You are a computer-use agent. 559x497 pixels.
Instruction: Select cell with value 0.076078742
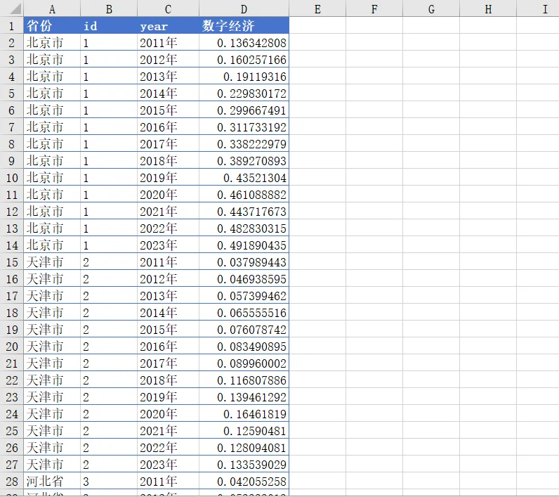[x=244, y=330]
